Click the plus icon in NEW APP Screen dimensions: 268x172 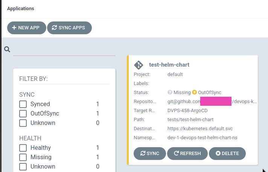(x=14, y=28)
